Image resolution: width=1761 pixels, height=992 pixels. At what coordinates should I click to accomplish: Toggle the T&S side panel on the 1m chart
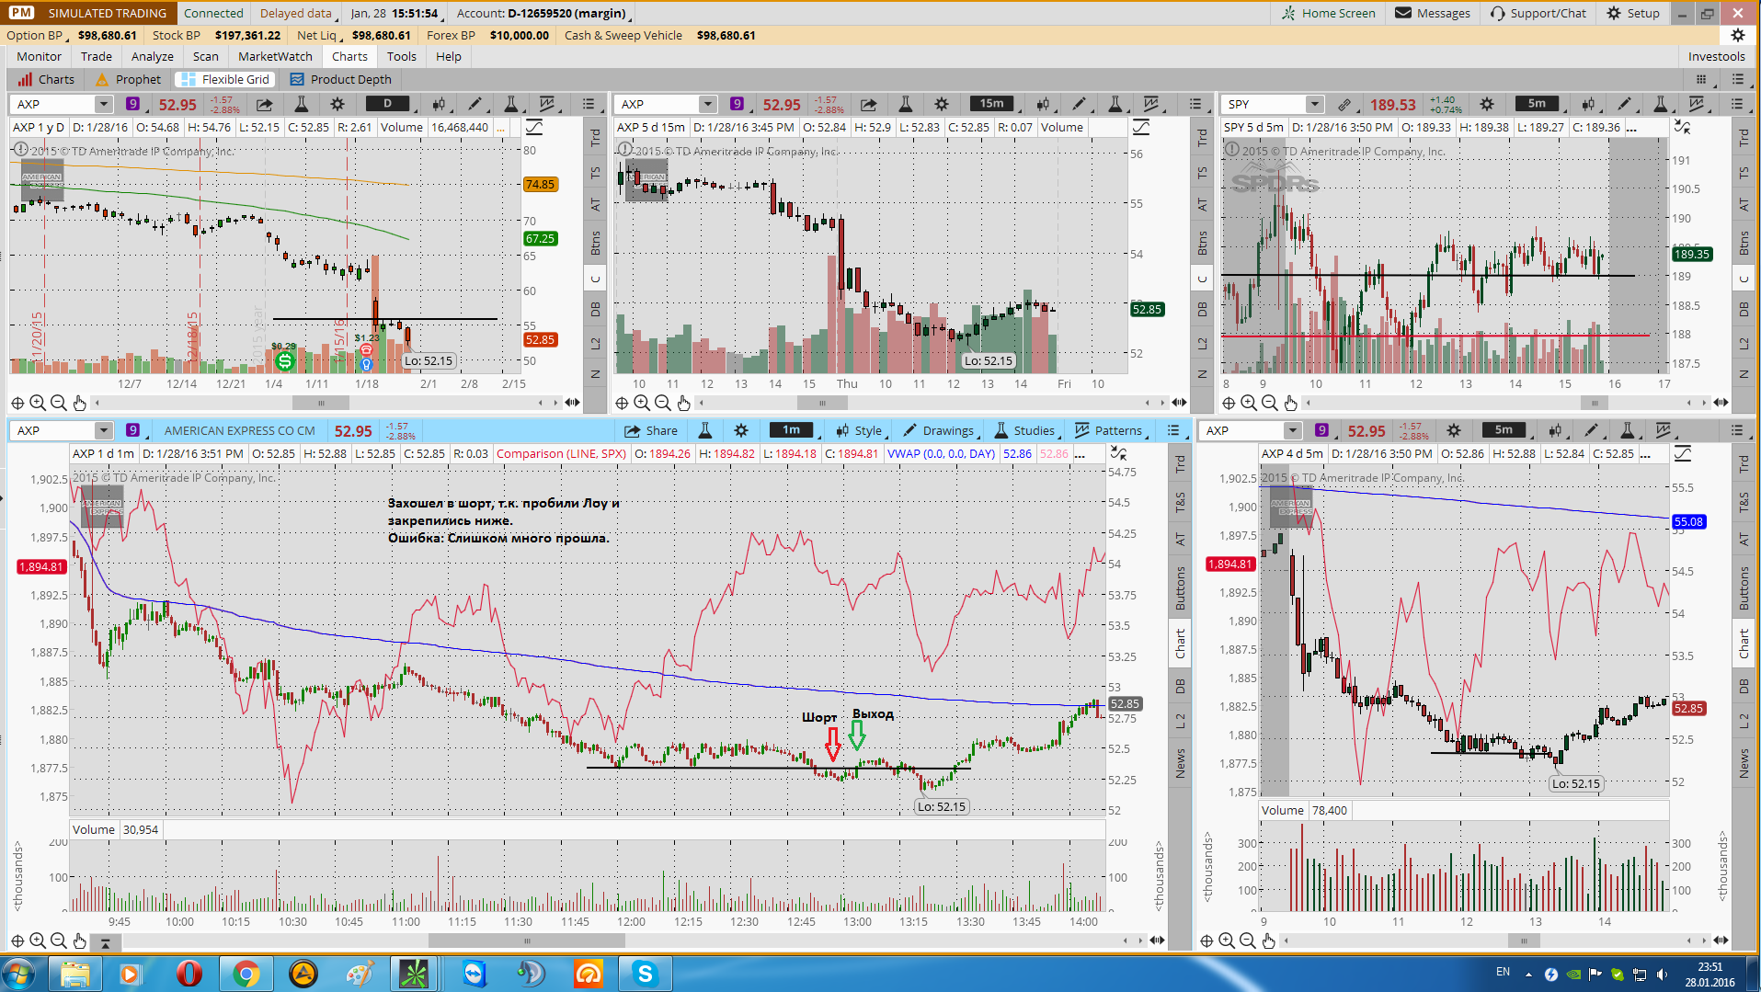1181,502
